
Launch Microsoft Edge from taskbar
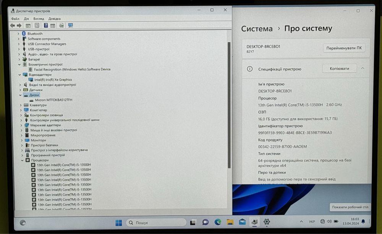(x=218, y=222)
